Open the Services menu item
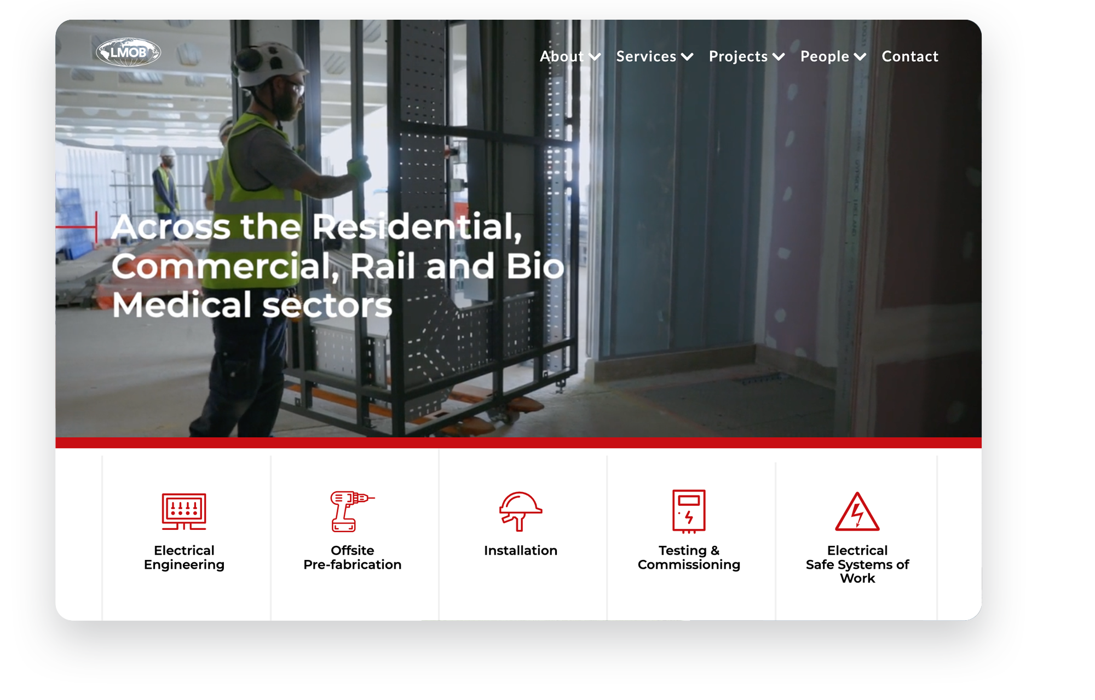 click(646, 56)
